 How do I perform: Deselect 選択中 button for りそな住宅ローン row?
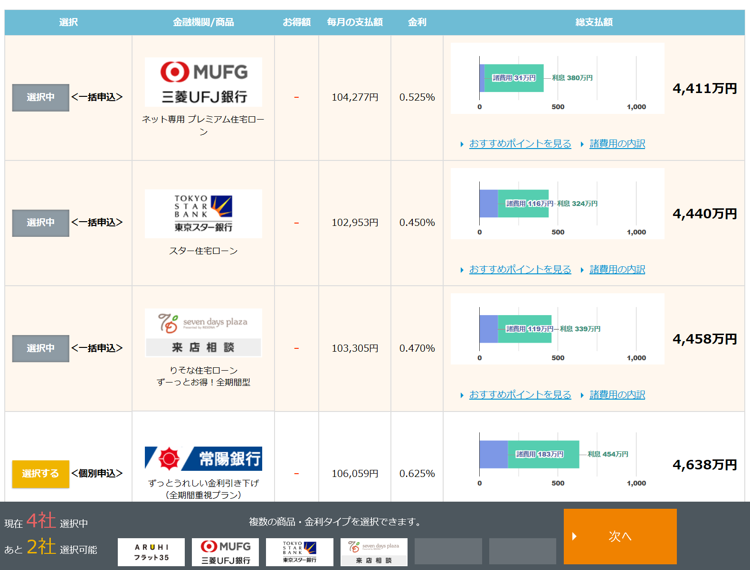41,349
